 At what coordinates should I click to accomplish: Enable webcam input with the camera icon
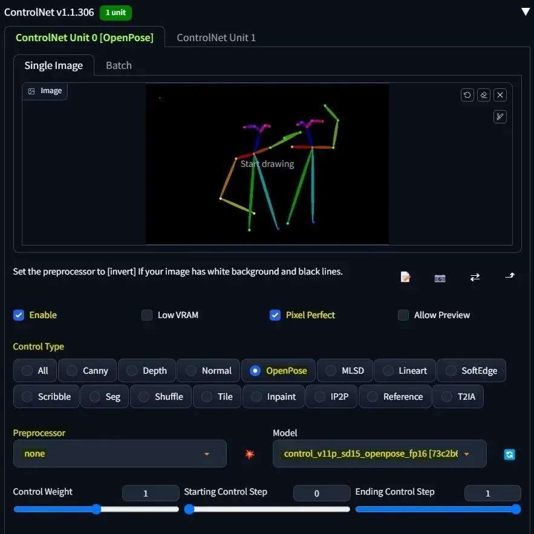(440, 278)
